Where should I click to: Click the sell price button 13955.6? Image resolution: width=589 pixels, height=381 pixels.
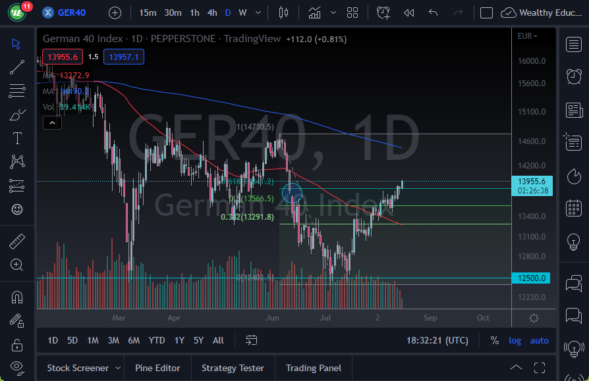(63, 57)
